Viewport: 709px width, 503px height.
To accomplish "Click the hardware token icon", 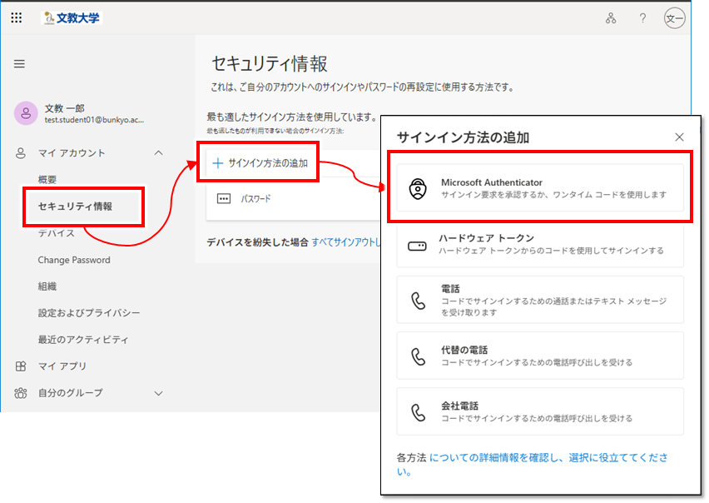I will (417, 246).
